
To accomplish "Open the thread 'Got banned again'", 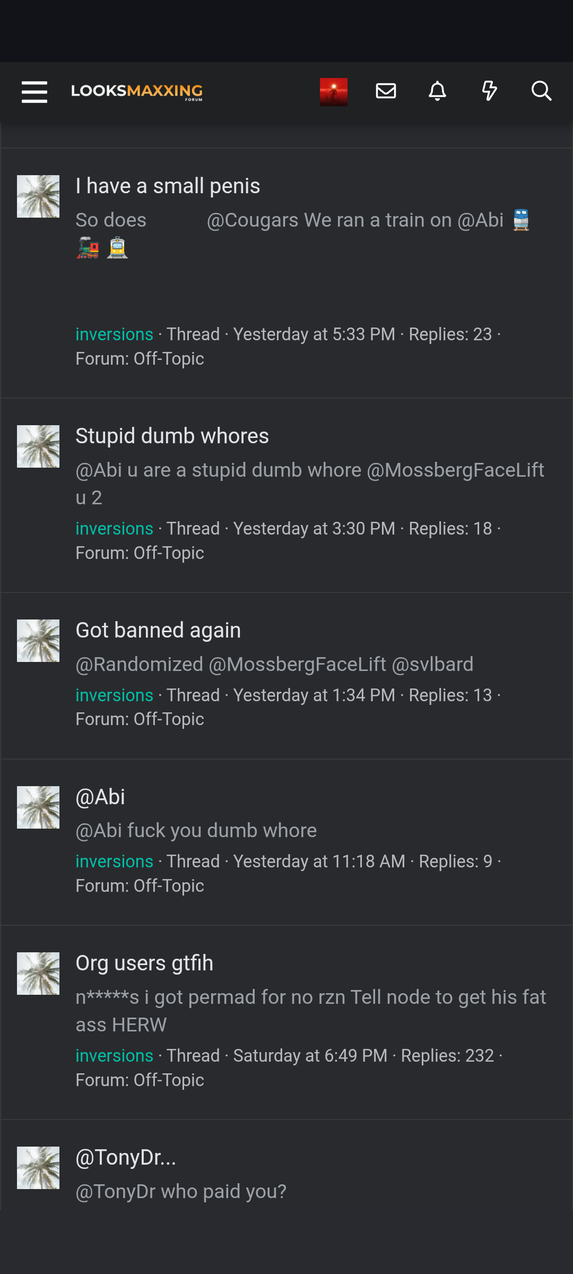I will coord(159,630).
